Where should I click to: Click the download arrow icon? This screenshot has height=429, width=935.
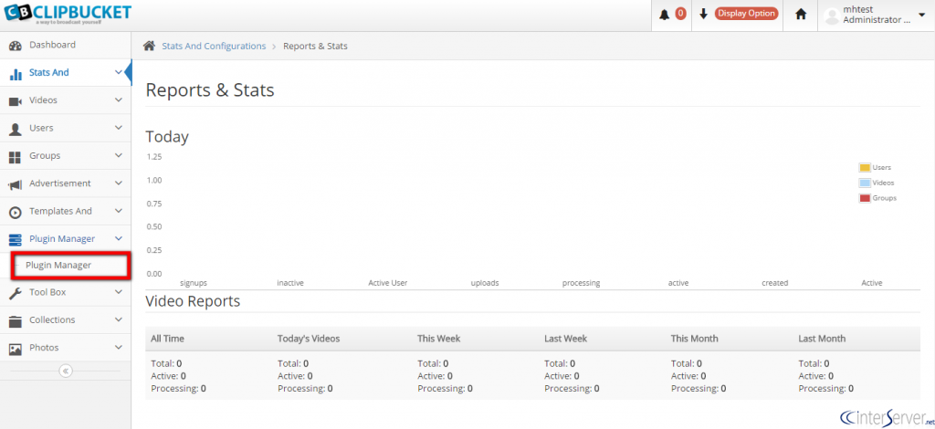[704, 15]
